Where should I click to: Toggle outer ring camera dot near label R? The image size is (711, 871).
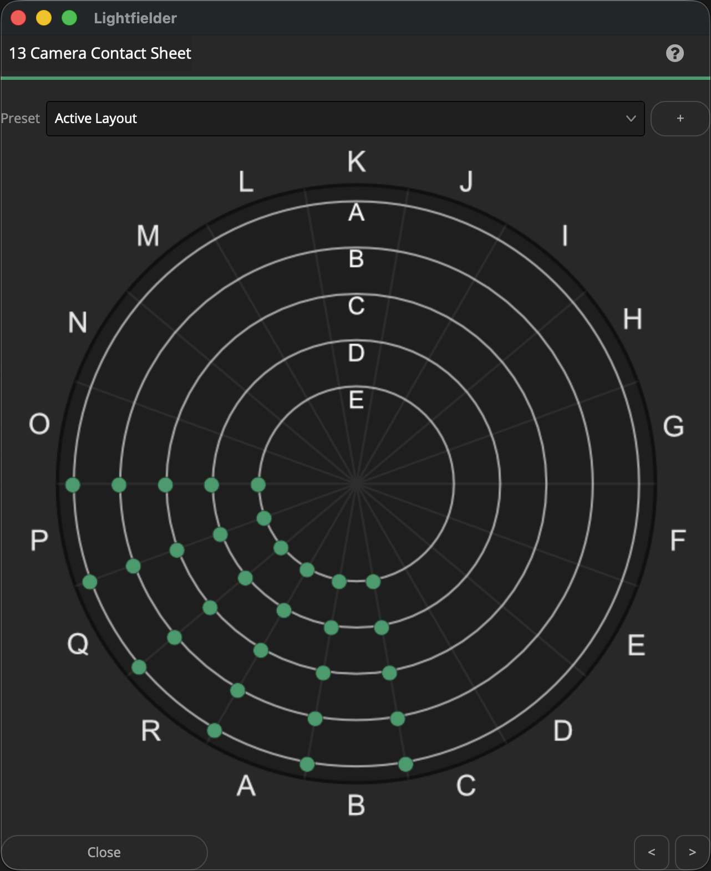click(215, 731)
